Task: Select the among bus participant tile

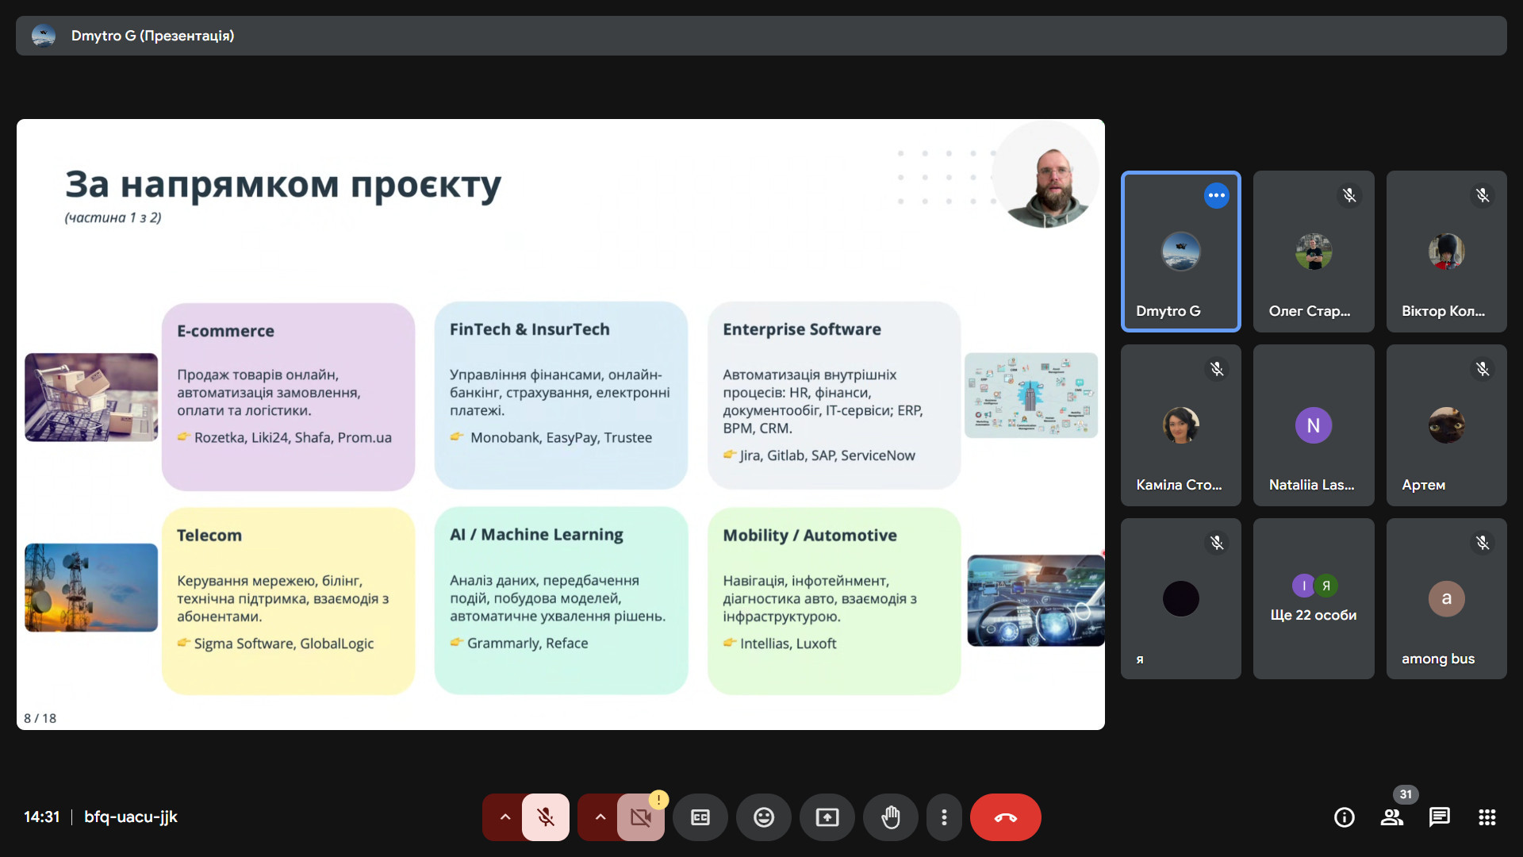Action: coord(1447,599)
